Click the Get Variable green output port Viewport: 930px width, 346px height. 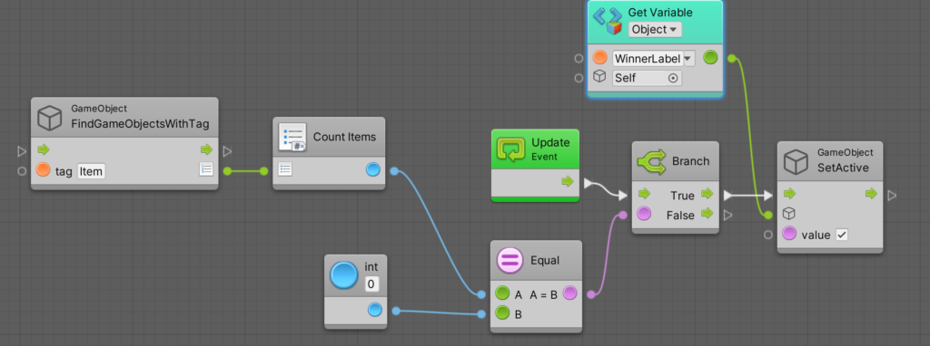pyautogui.click(x=710, y=57)
